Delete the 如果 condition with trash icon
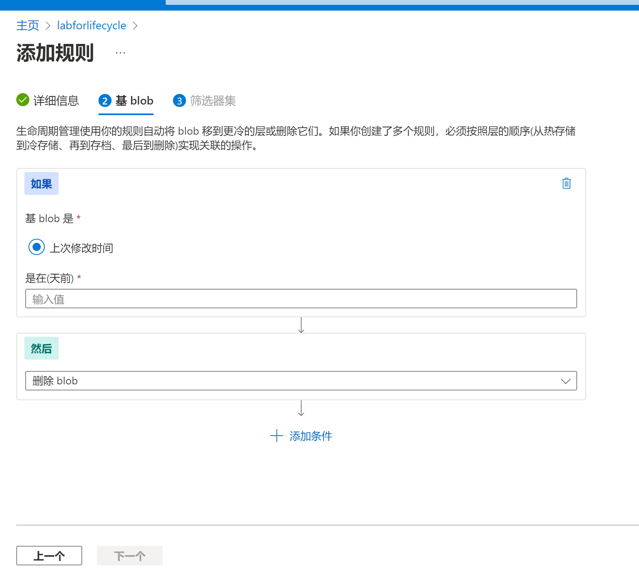The height and width of the screenshot is (580, 639). click(x=566, y=183)
